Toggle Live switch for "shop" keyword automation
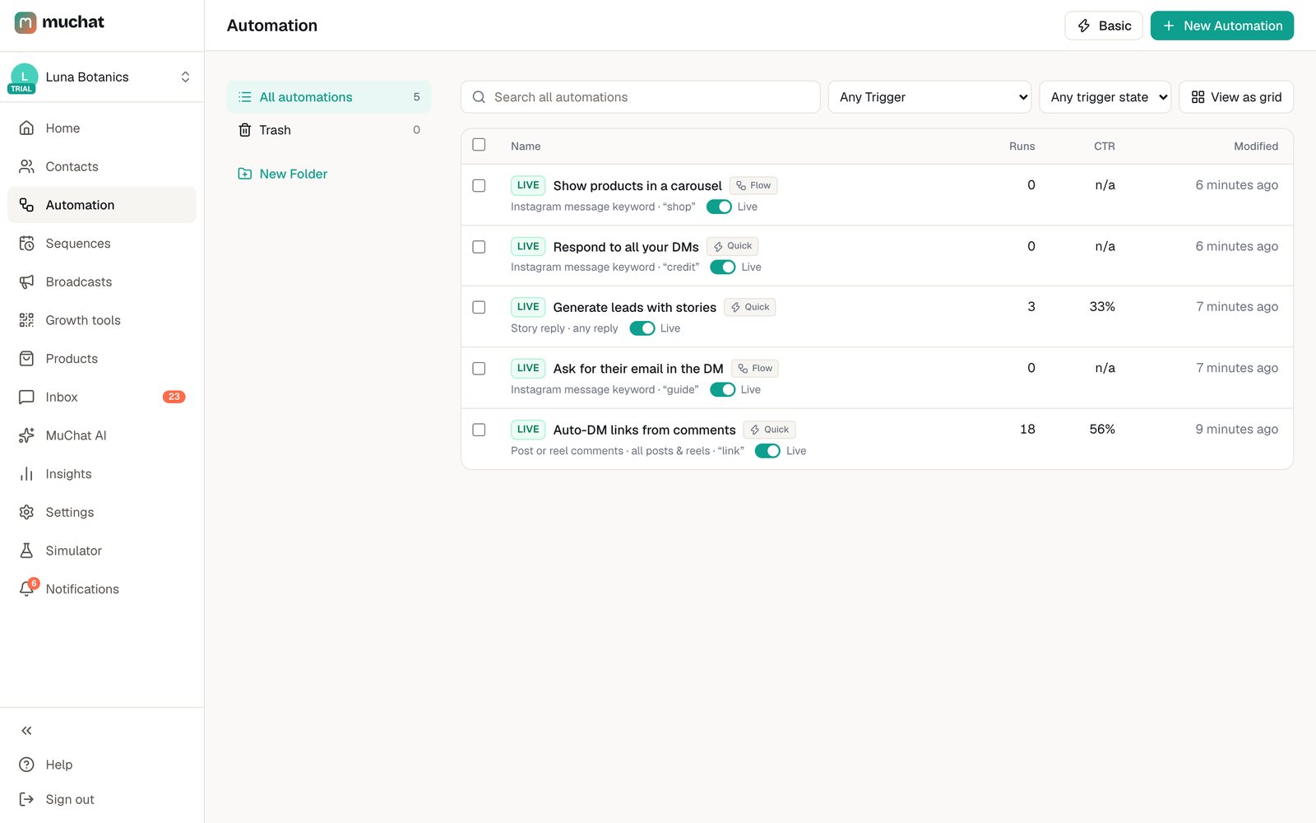The height and width of the screenshot is (823, 1316). click(x=719, y=207)
